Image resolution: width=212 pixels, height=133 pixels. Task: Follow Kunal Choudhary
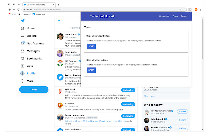click(183, 128)
